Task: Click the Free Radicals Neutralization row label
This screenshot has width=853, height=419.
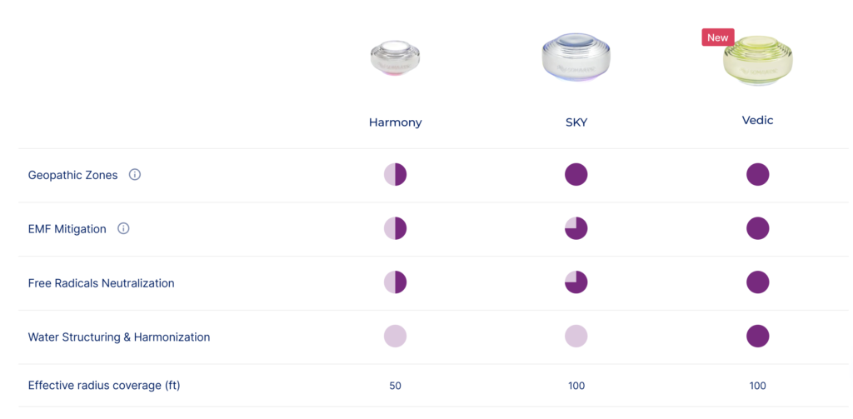Action: tap(101, 283)
